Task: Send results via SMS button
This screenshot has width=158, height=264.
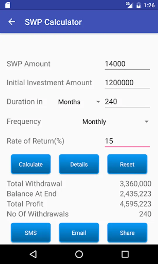Action: 31,233
